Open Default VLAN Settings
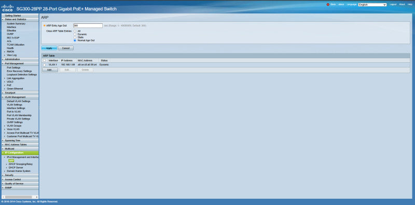 [x=19, y=101]
